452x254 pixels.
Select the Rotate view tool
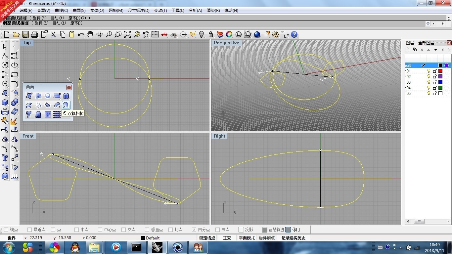(99, 34)
